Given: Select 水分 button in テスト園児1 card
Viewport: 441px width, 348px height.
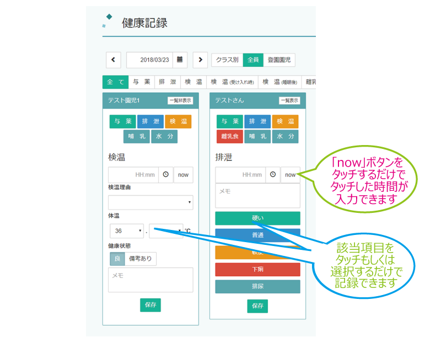Looking at the screenshot, I should 164,136.
